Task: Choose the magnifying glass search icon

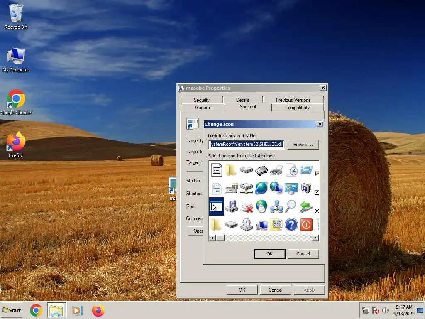Action: (x=291, y=206)
